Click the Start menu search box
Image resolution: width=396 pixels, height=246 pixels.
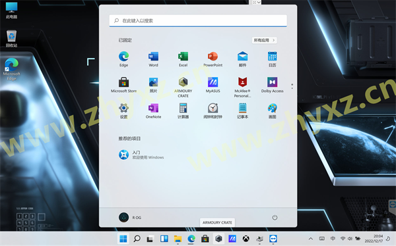click(x=198, y=20)
